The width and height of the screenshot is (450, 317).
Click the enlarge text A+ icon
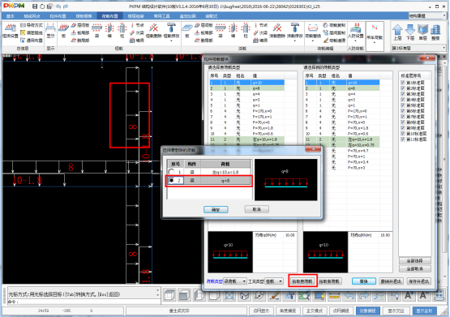pyautogui.click(x=409, y=295)
